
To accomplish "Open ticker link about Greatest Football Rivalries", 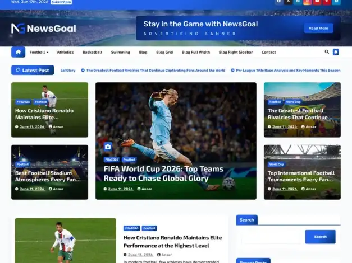I will point(156,71).
